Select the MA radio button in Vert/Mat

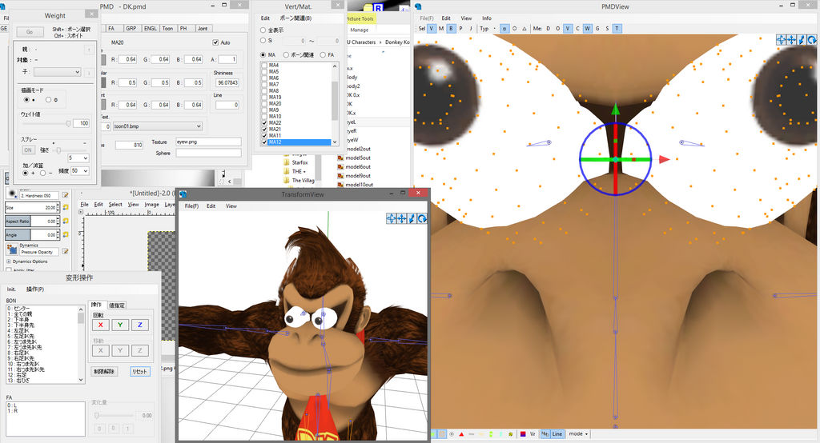(263, 55)
